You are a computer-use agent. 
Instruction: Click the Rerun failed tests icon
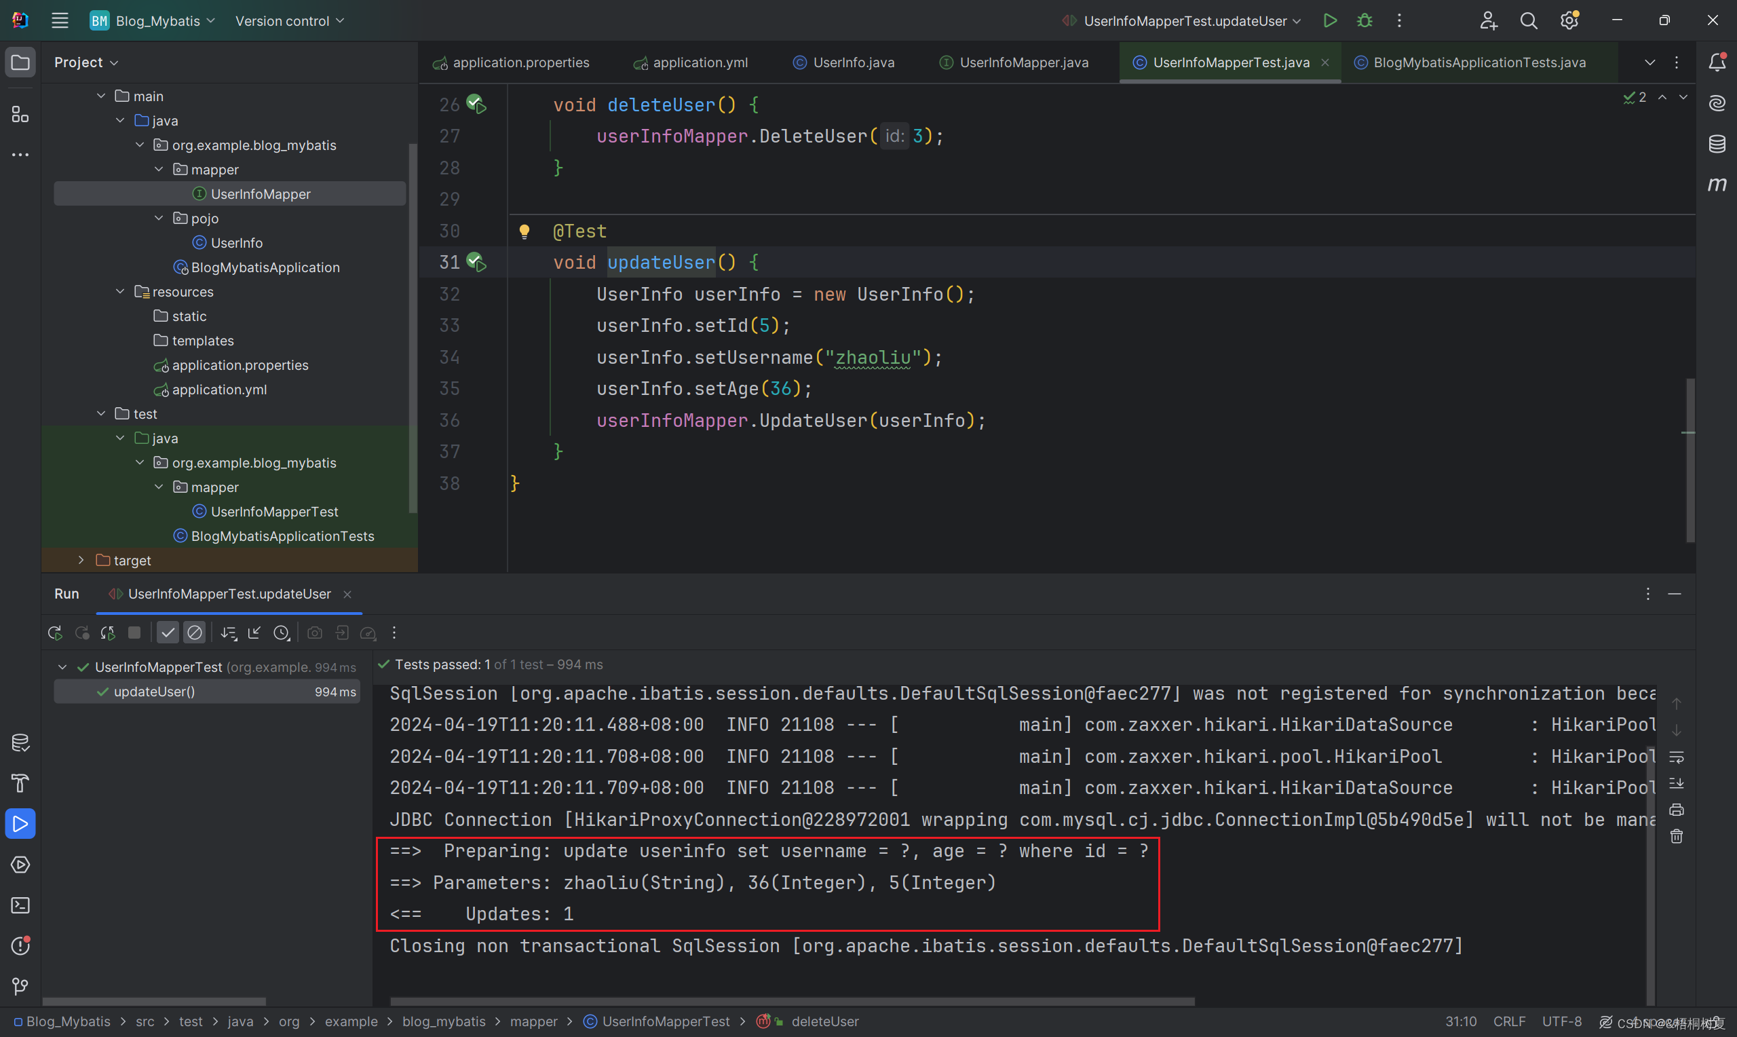(x=80, y=633)
